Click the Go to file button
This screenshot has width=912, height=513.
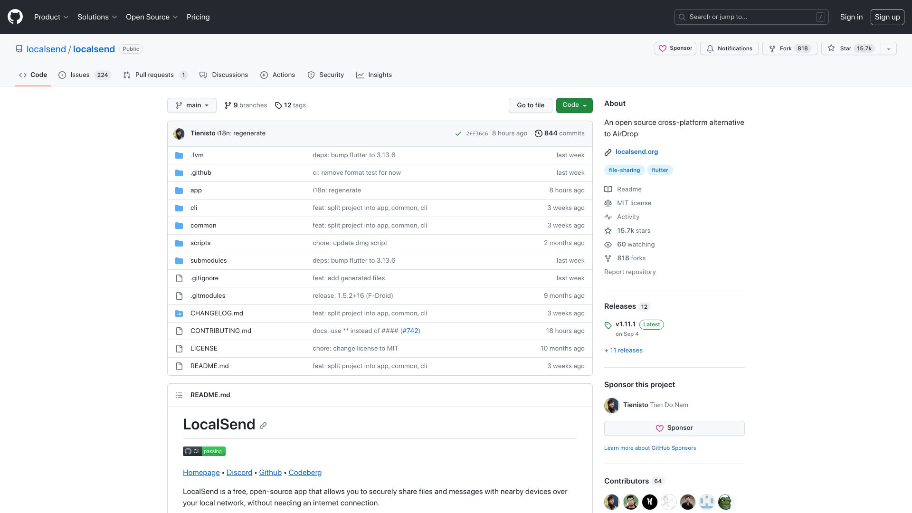(x=531, y=105)
